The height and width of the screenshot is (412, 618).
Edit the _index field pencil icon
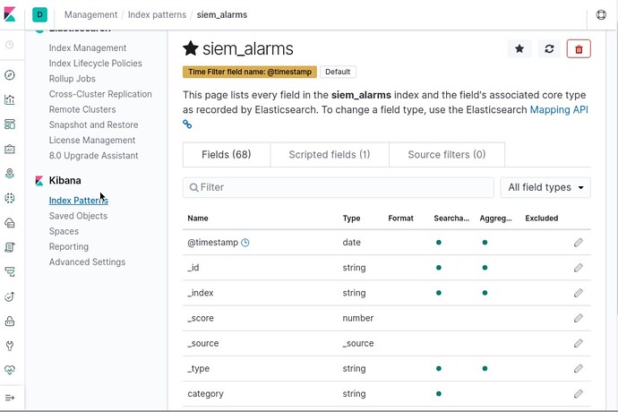(579, 293)
